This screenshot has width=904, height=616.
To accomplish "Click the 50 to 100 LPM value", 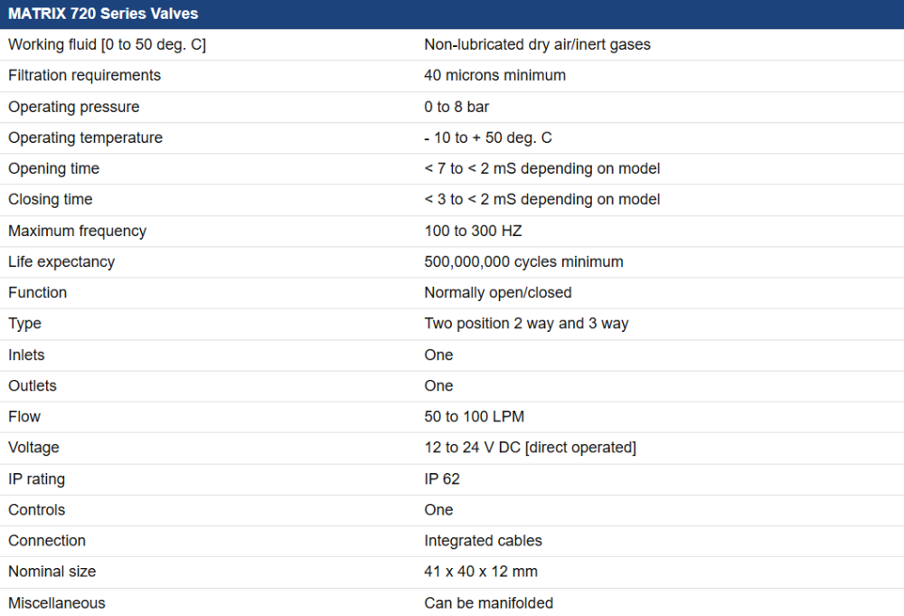I will coord(474,416).
